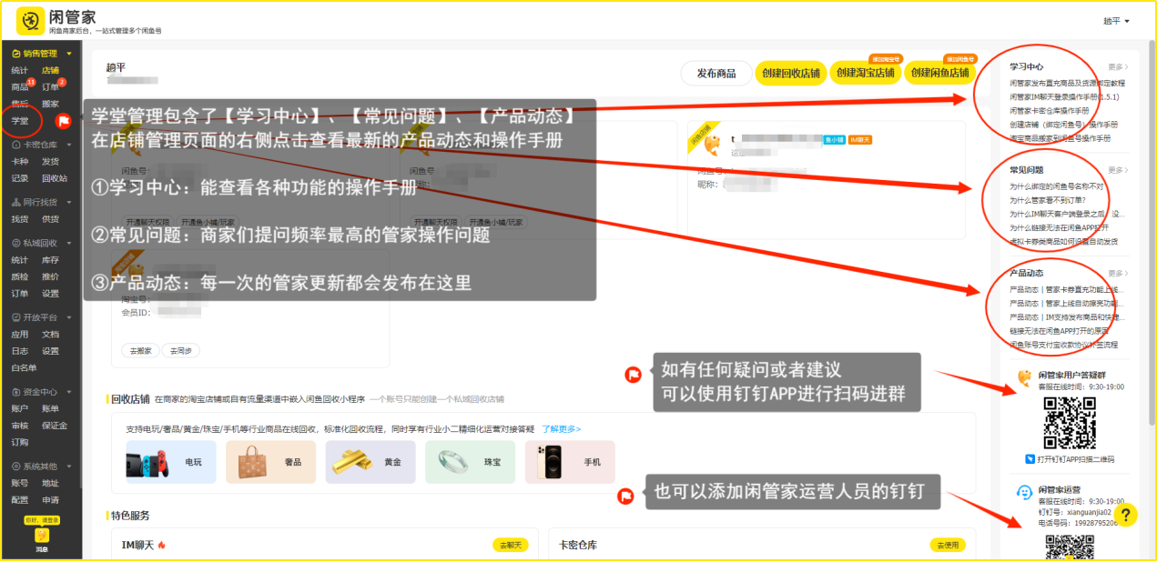Open the 趙平 account dropdown
This screenshot has height=562, width=1157.
tap(1116, 21)
